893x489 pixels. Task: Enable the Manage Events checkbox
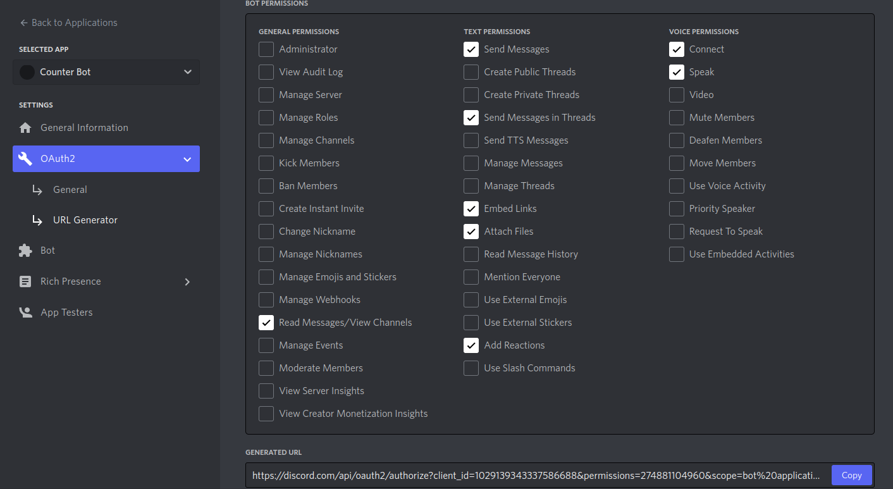click(266, 345)
